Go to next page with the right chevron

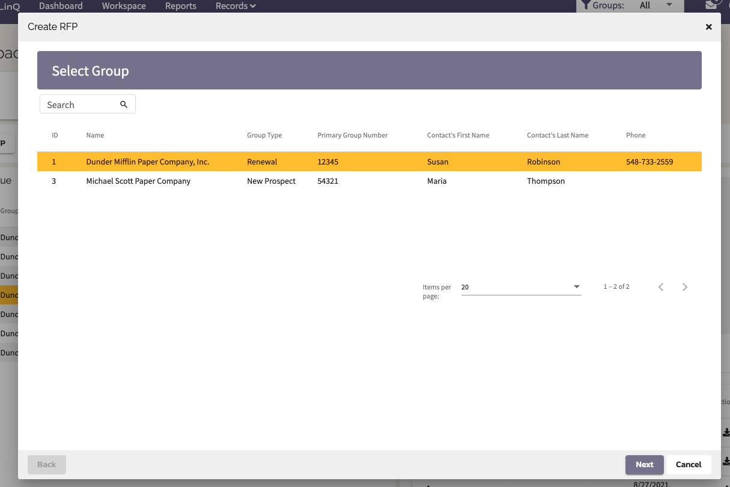click(x=685, y=286)
